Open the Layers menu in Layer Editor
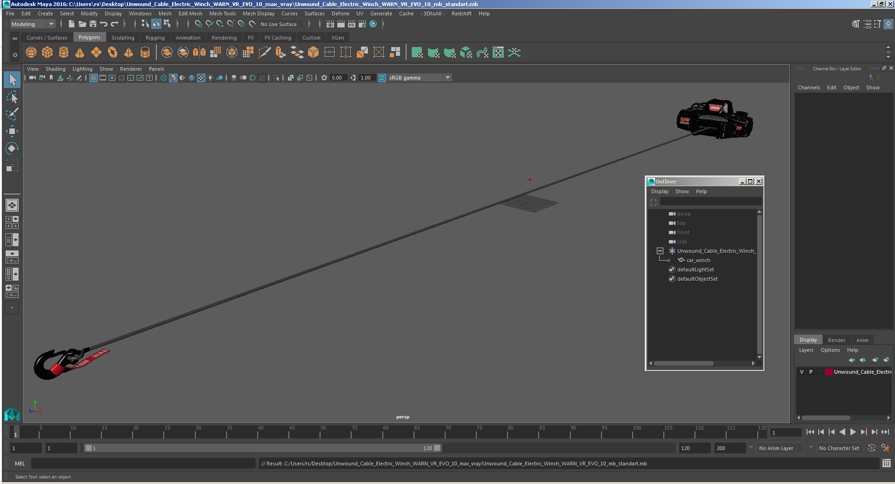Viewport: 895px width, 484px height. coord(806,350)
